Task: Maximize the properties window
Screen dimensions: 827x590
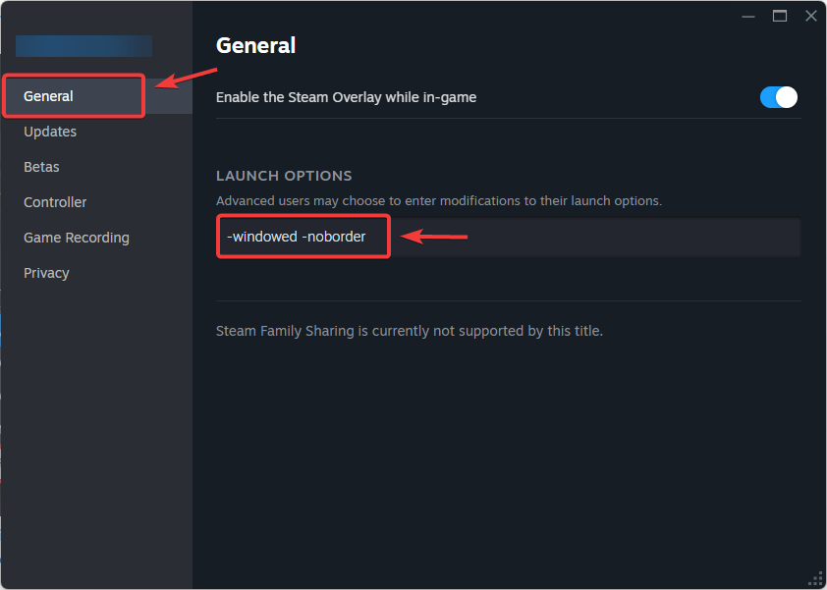Action: click(780, 16)
